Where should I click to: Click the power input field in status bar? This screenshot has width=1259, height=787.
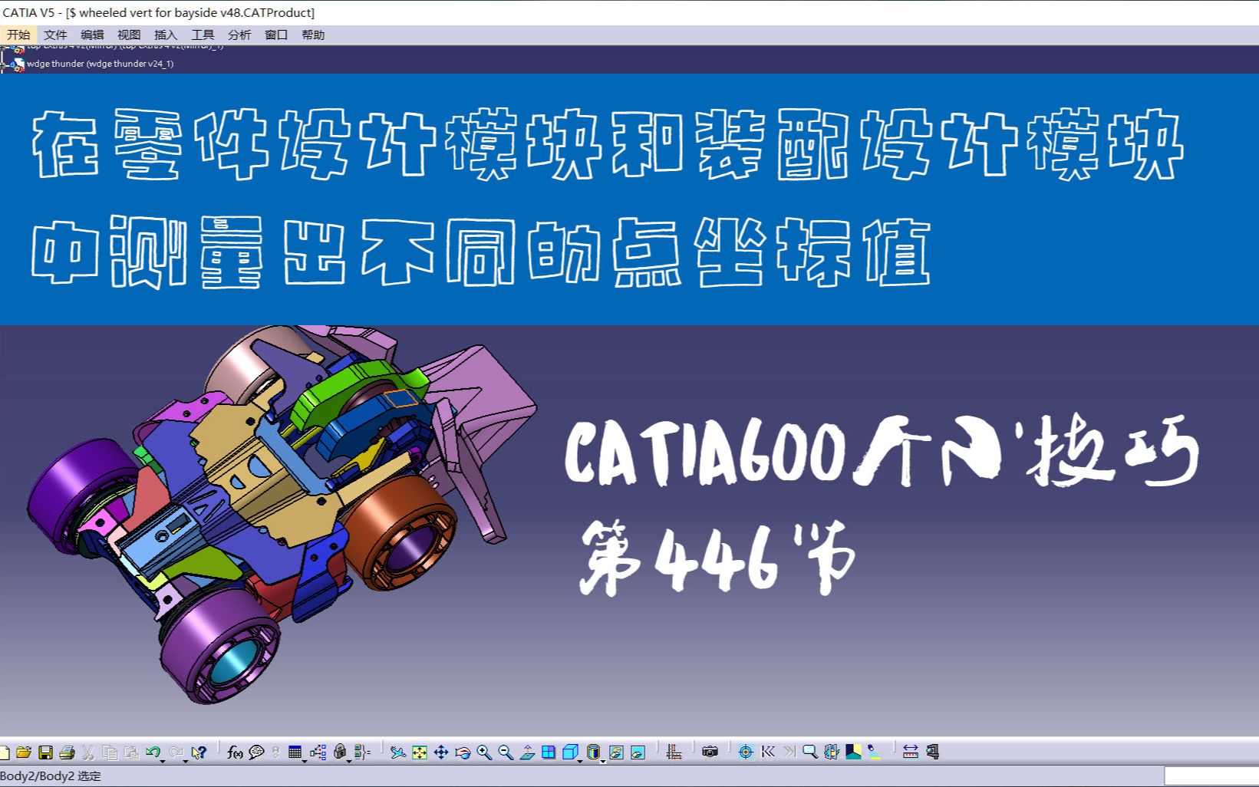tap(1211, 776)
